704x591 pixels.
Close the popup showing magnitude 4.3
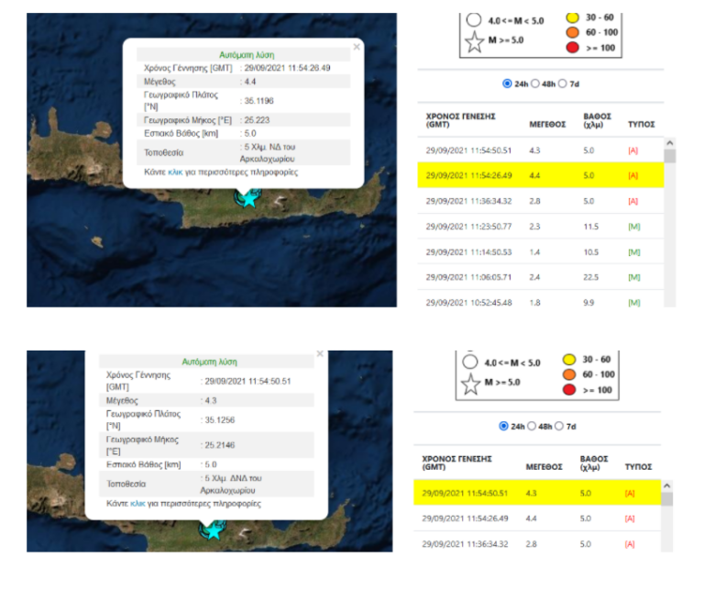coord(319,353)
